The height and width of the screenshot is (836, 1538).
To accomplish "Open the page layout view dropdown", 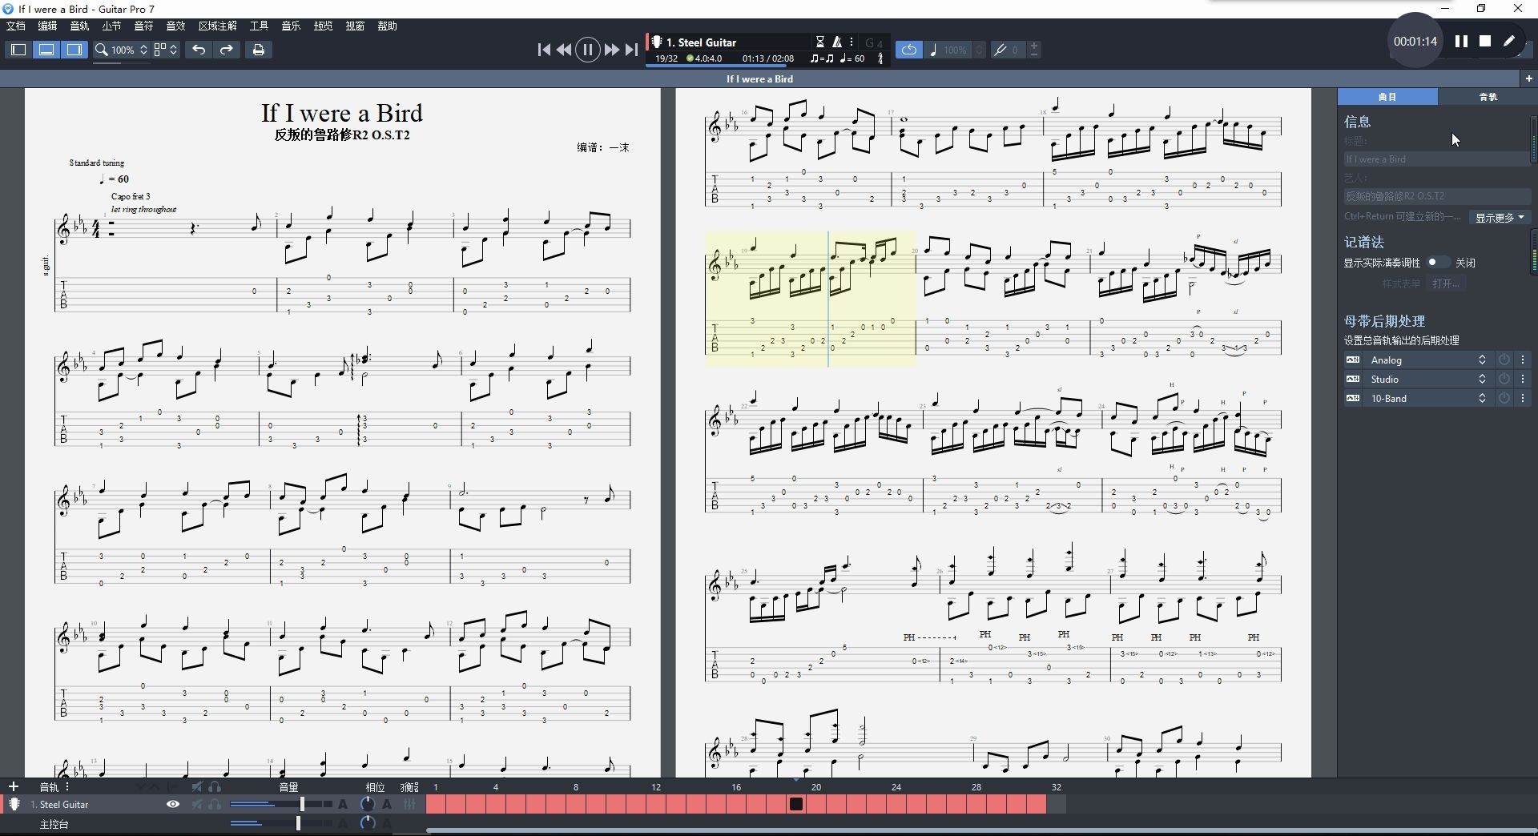I will pos(166,50).
